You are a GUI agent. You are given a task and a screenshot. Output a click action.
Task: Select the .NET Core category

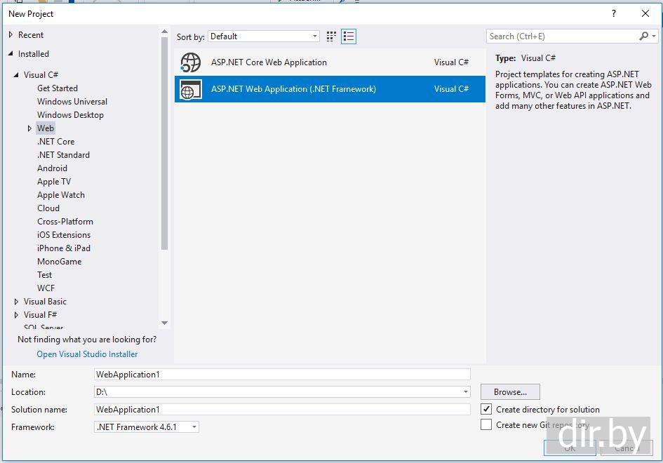[x=55, y=142]
